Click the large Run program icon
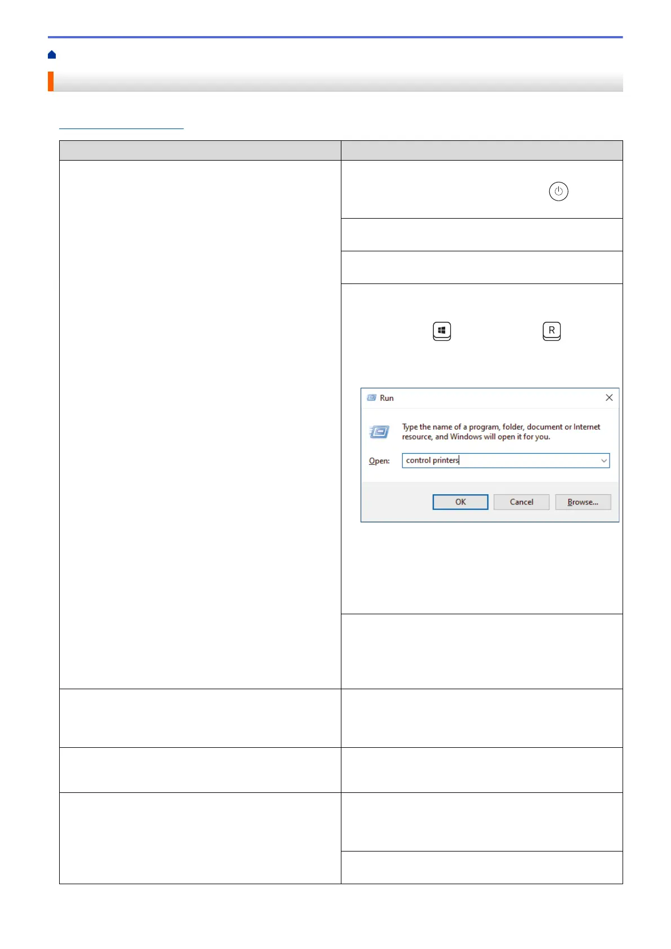 [379, 432]
